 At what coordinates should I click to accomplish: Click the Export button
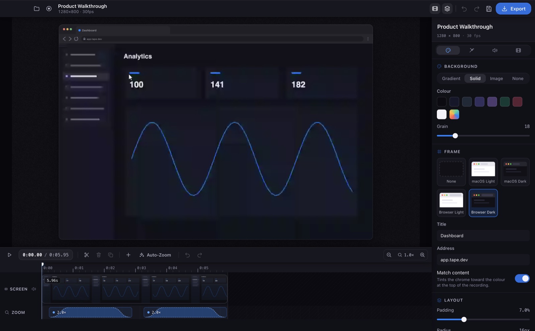point(513,9)
